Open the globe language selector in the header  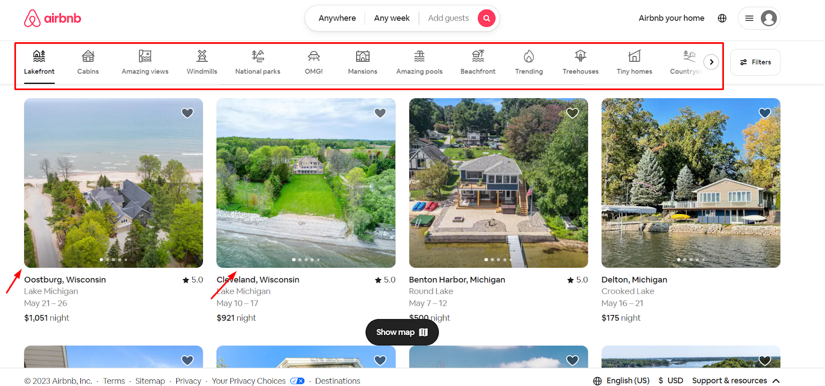click(722, 19)
